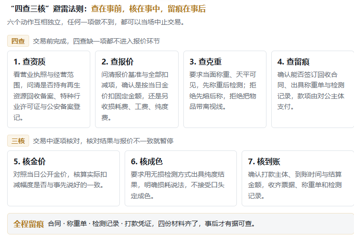Screen dimensions: 362x245
Task: Select the 7. 核到账 card heading
Action: [x=264, y=161]
